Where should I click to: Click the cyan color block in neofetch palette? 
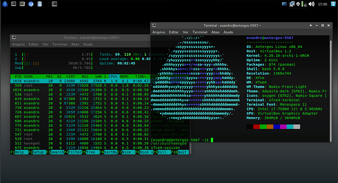pyautogui.click(x=290, y=127)
